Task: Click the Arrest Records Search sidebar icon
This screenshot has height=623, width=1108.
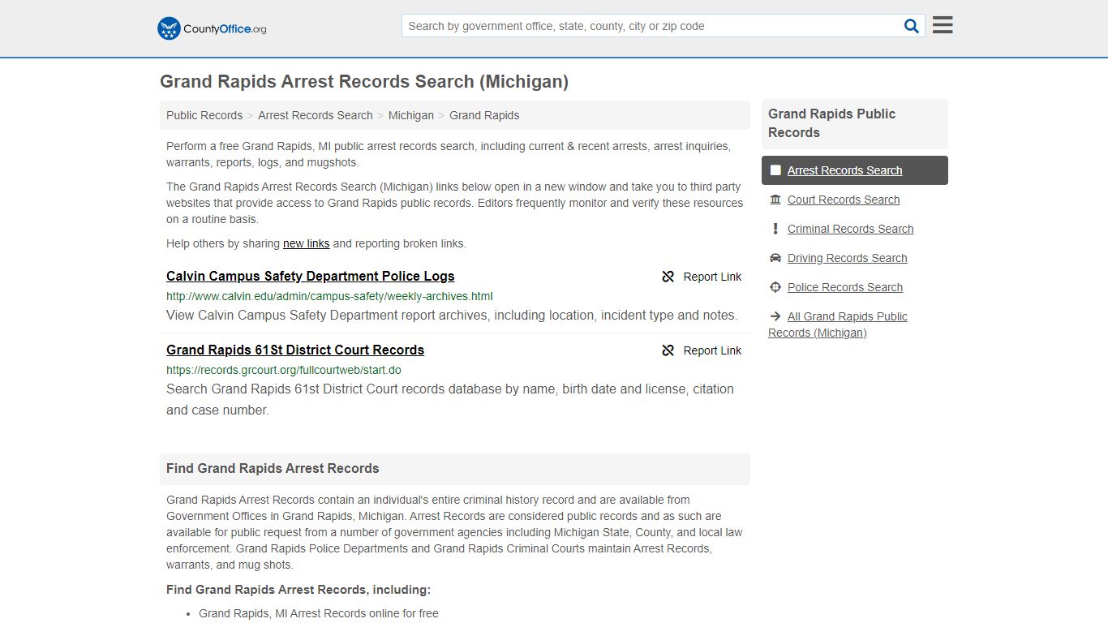Action: (775, 170)
